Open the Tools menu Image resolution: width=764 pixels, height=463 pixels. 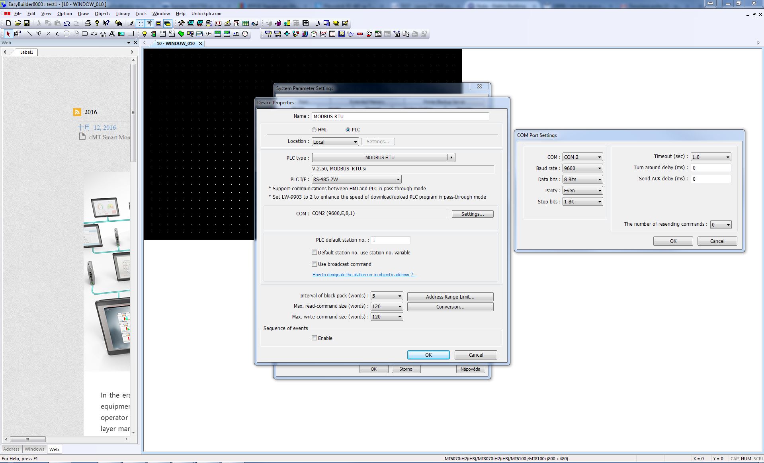pyautogui.click(x=141, y=14)
